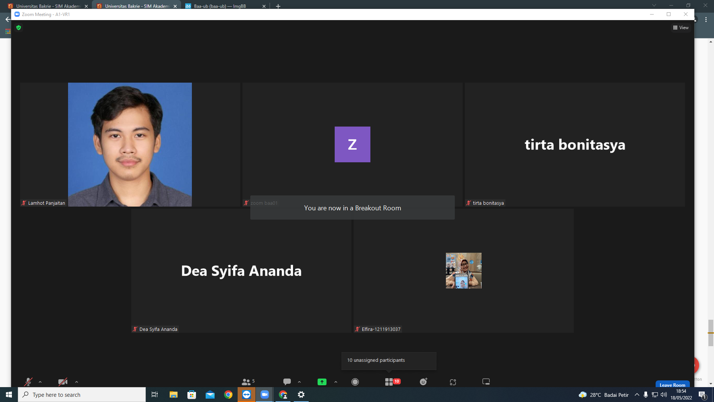Open Settings gear on taskbar
This screenshot has height=402, width=714.
[x=301, y=395]
